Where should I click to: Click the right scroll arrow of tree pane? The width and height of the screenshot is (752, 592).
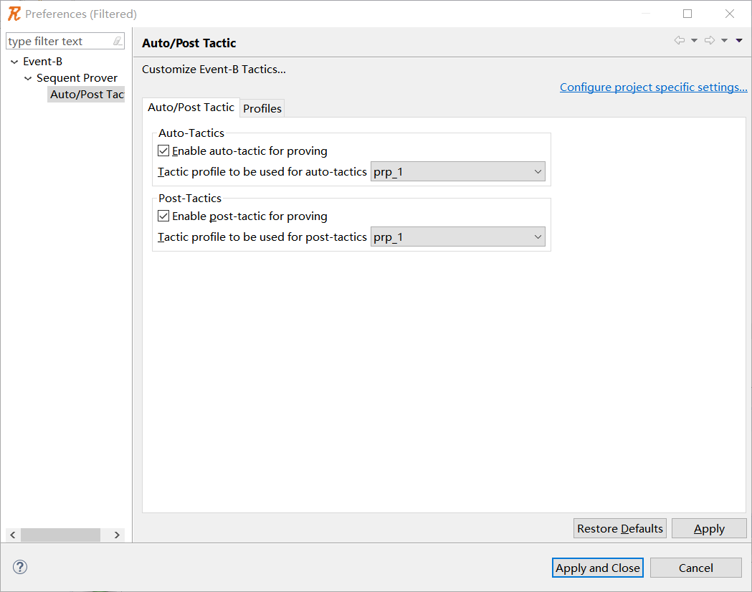click(x=117, y=535)
